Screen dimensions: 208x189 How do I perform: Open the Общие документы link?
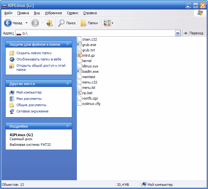point(31,105)
